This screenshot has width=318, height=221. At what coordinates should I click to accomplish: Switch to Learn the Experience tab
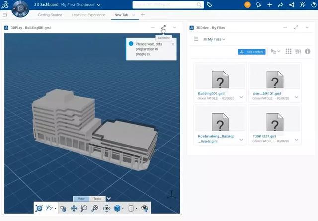[88, 15]
